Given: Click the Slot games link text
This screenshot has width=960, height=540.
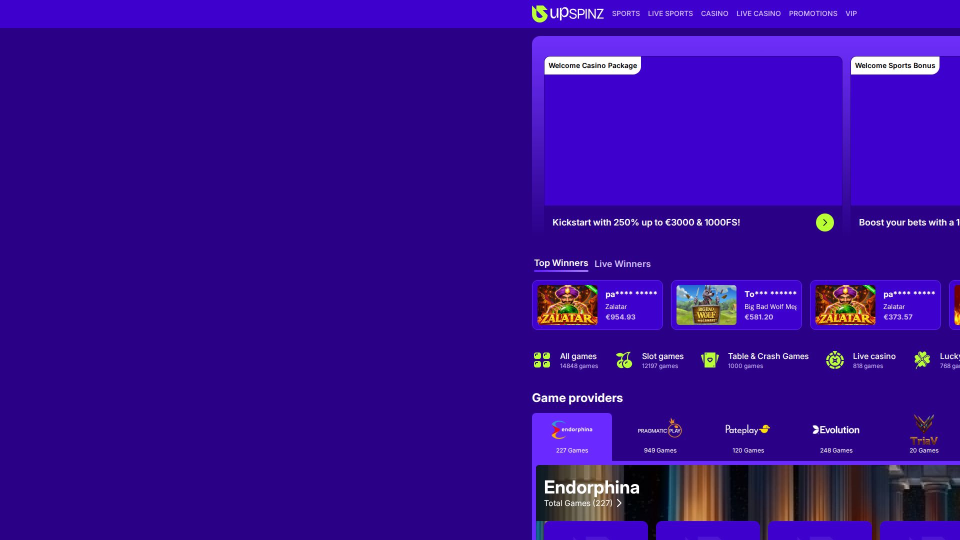Looking at the screenshot, I should click(663, 356).
